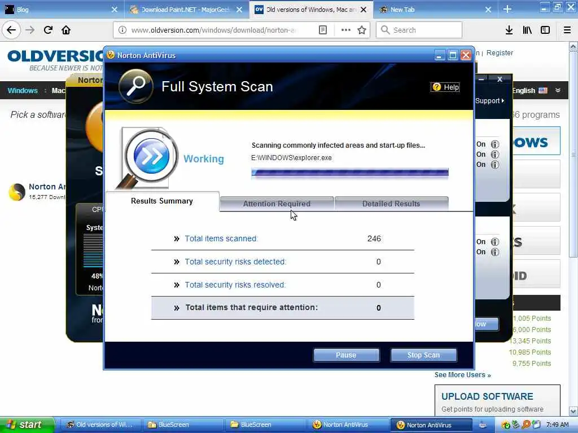Click the 10,985 Points entry
The width and height of the screenshot is (578, 433).
pyautogui.click(x=530, y=352)
